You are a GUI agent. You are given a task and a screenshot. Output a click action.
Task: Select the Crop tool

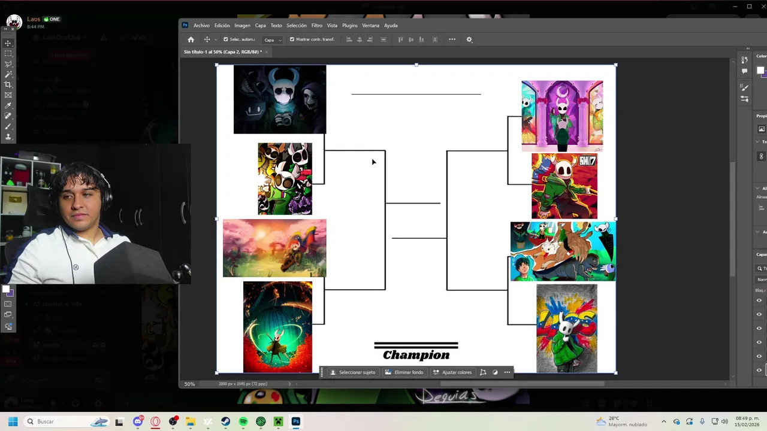(8, 84)
